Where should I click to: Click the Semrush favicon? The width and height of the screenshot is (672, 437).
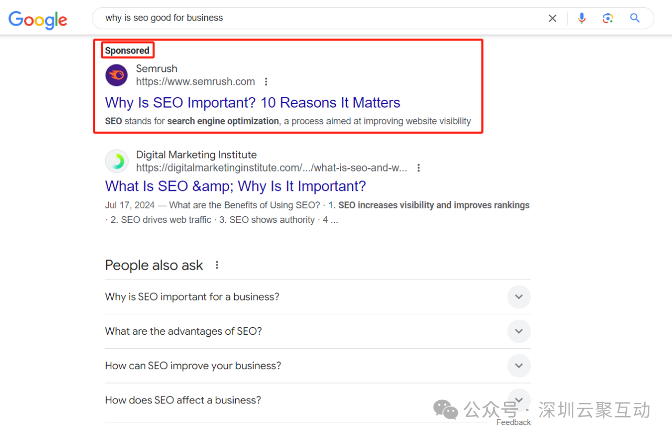coord(117,75)
